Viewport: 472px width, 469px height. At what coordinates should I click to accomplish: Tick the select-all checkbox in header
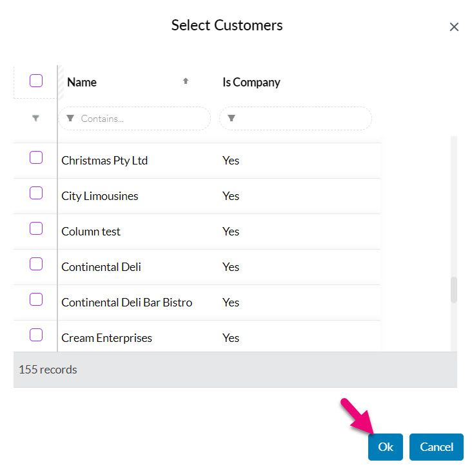pyautogui.click(x=36, y=81)
